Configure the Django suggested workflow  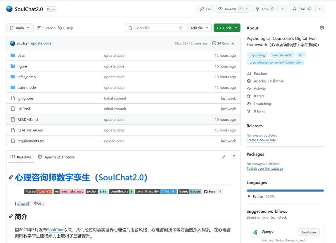click(x=309, y=232)
